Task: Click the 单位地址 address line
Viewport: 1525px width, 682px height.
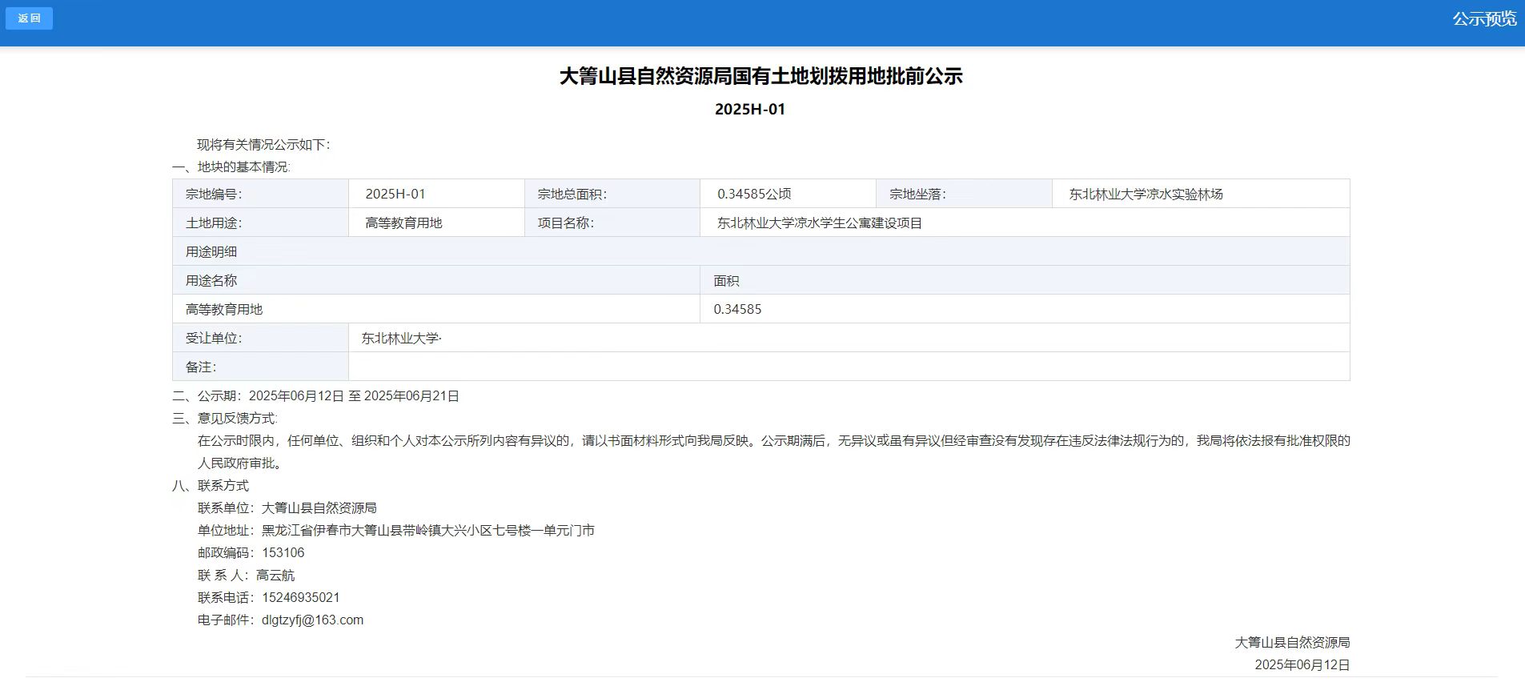Action: (396, 530)
